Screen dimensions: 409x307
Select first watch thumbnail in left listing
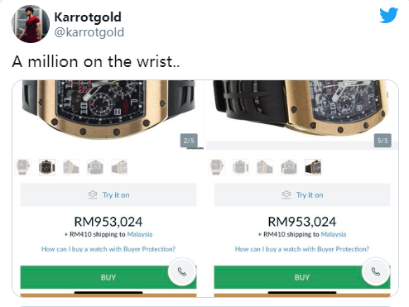coord(23,167)
